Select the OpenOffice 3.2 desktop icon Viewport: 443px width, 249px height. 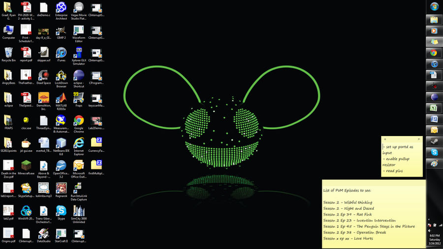coord(61,169)
